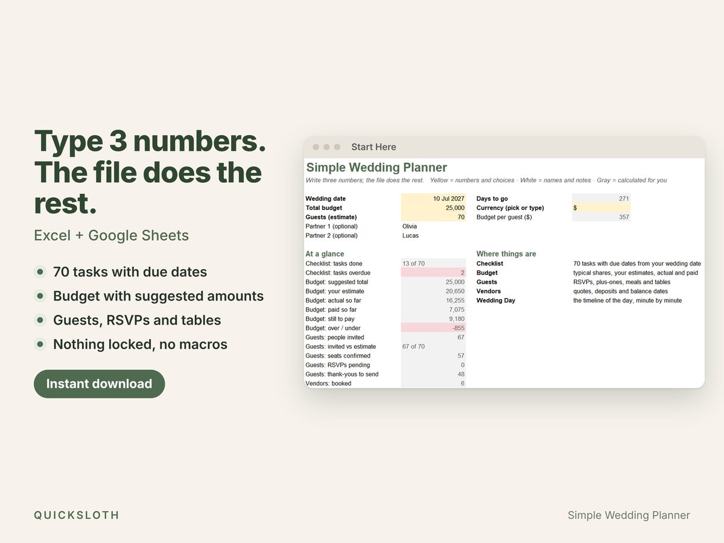Image resolution: width=724 pixels, height=543 pixels.
Task: Select the Guests estimate cell showing 70
Action: pos(433,217)
